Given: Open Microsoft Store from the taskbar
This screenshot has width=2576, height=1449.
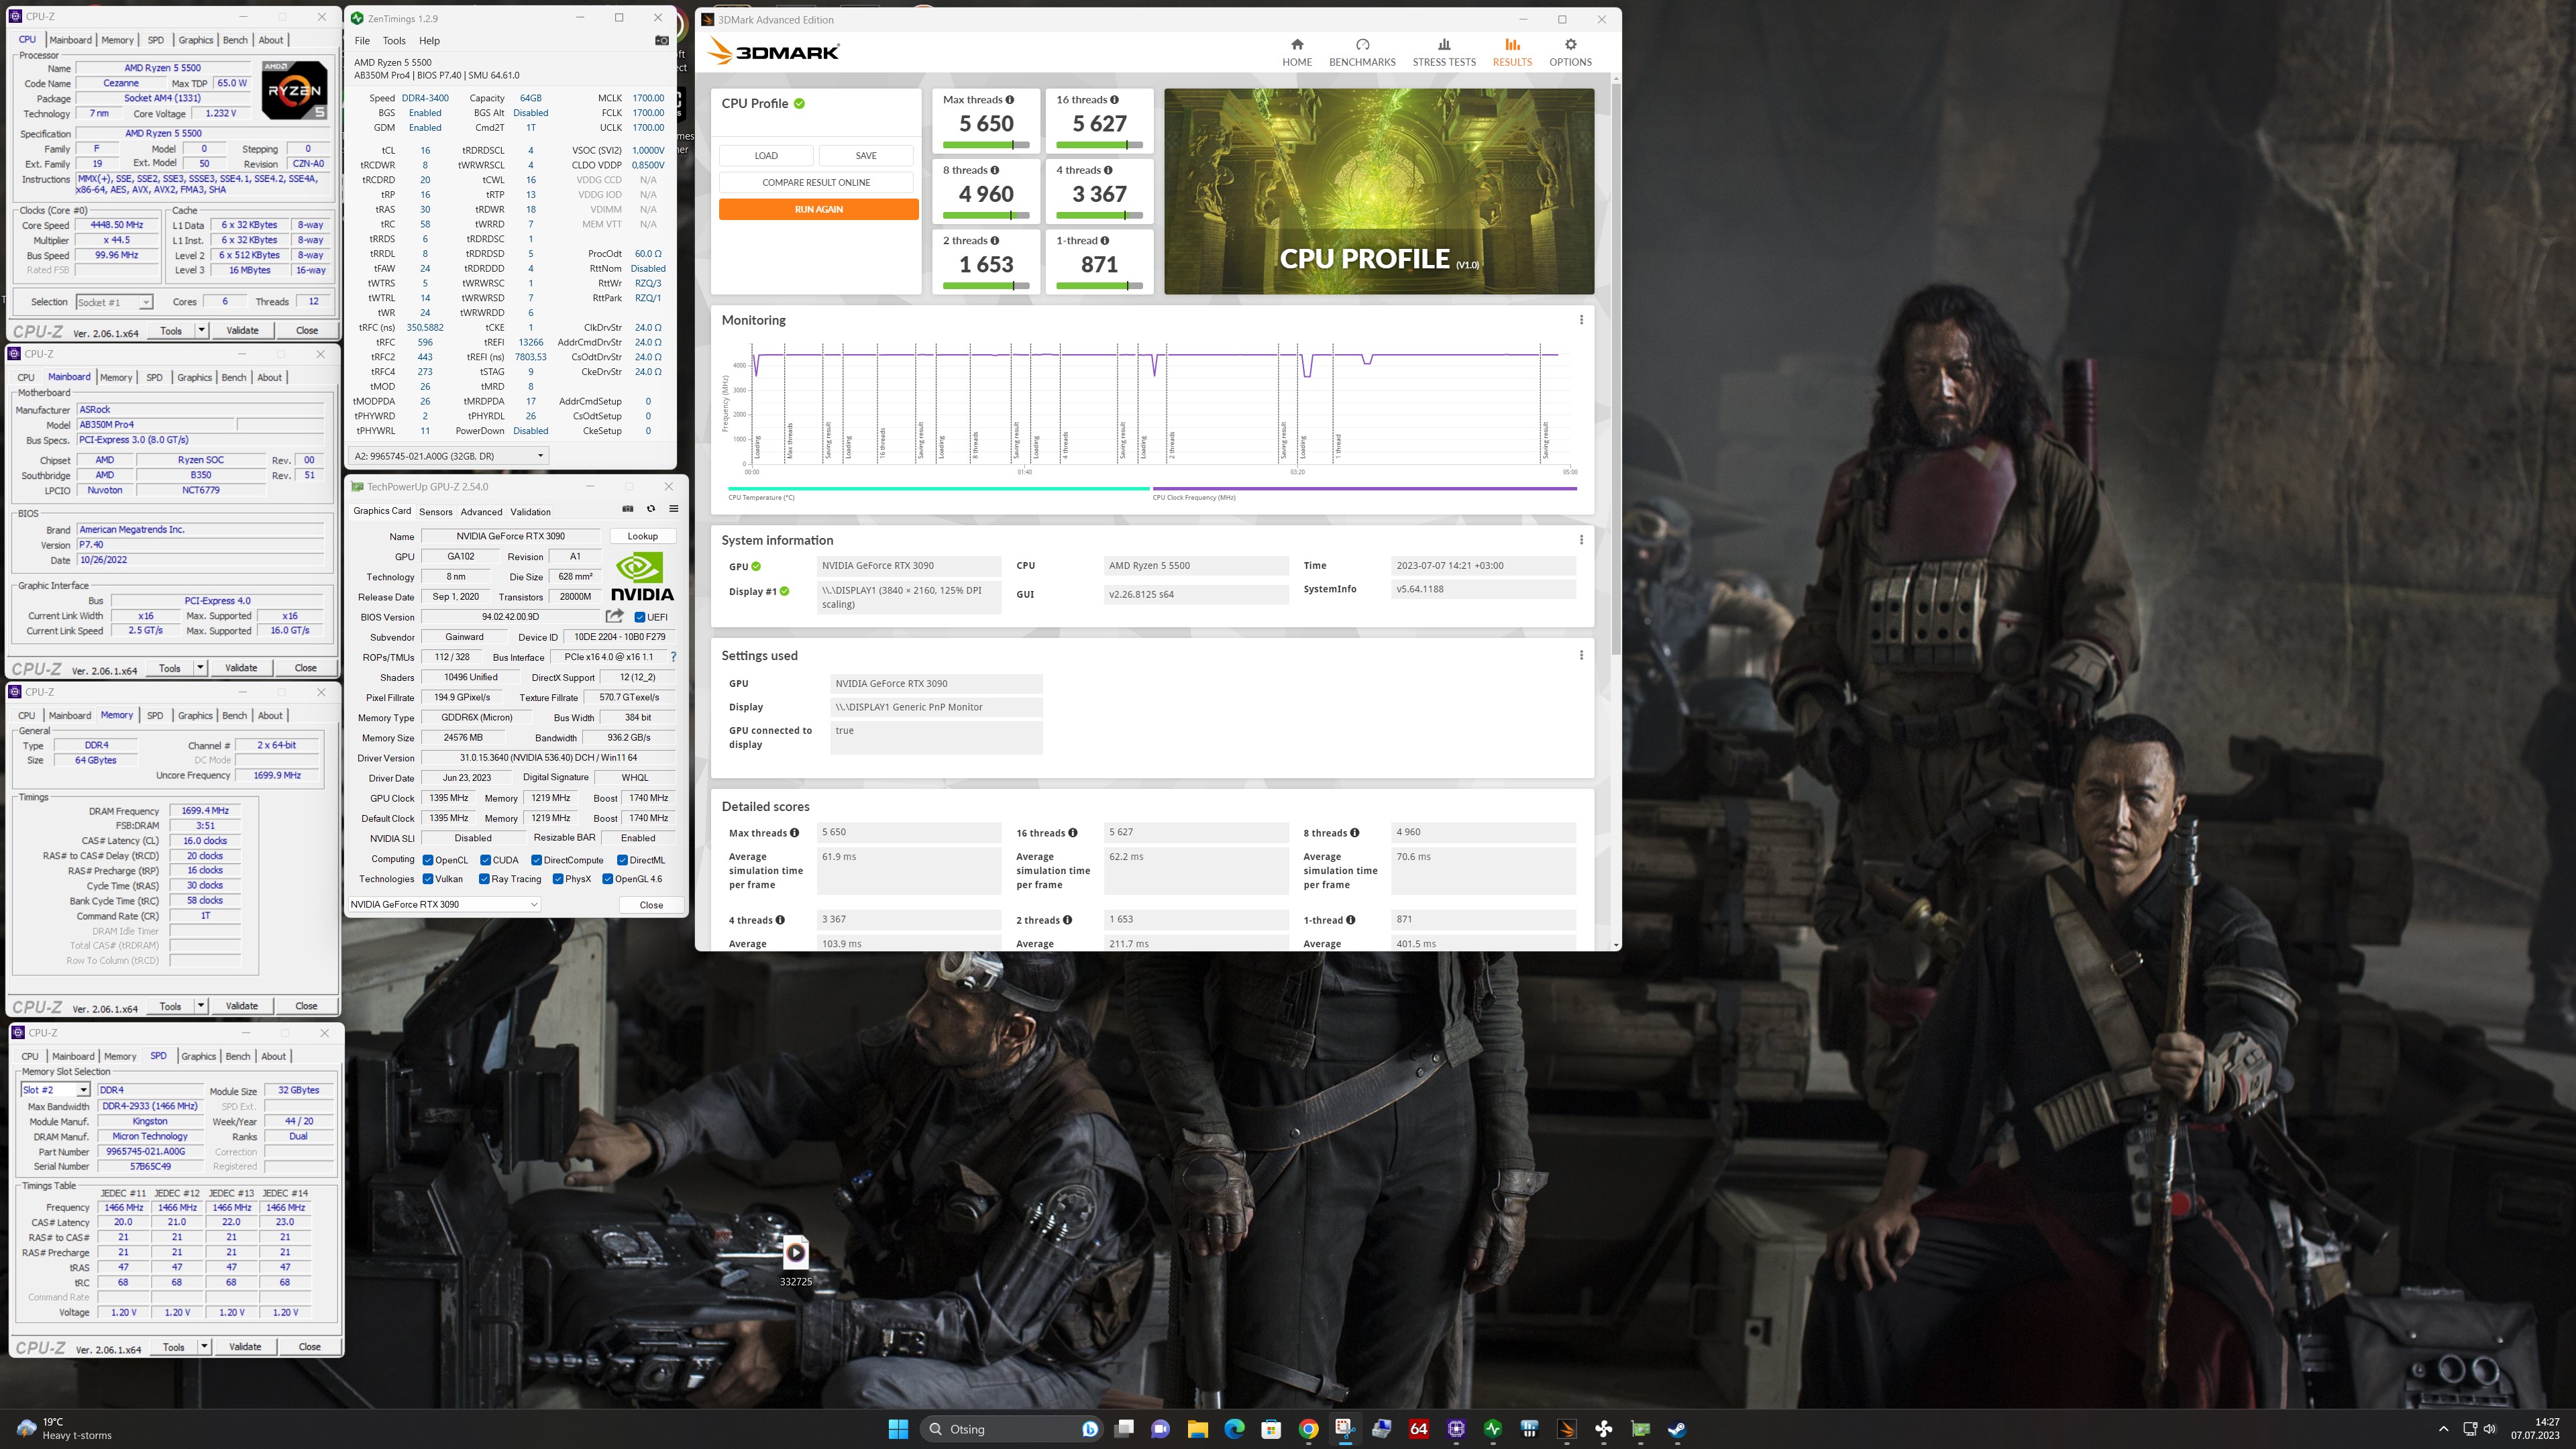Looking at the screenshot, I should (1271, 1429).
